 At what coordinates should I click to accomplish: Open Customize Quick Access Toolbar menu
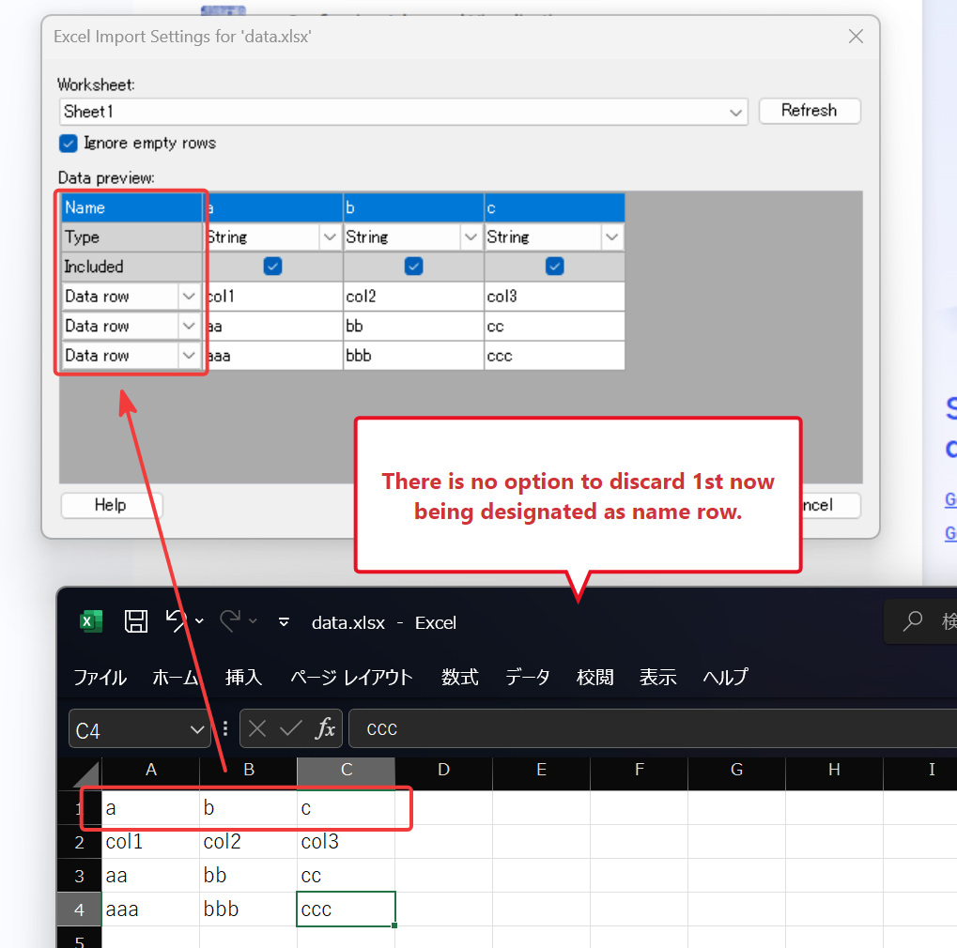point(284,622)
